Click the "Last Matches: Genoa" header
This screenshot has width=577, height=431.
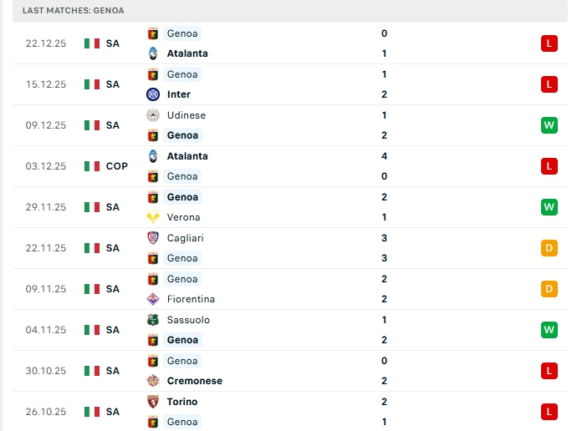click(x=74, y=10)
